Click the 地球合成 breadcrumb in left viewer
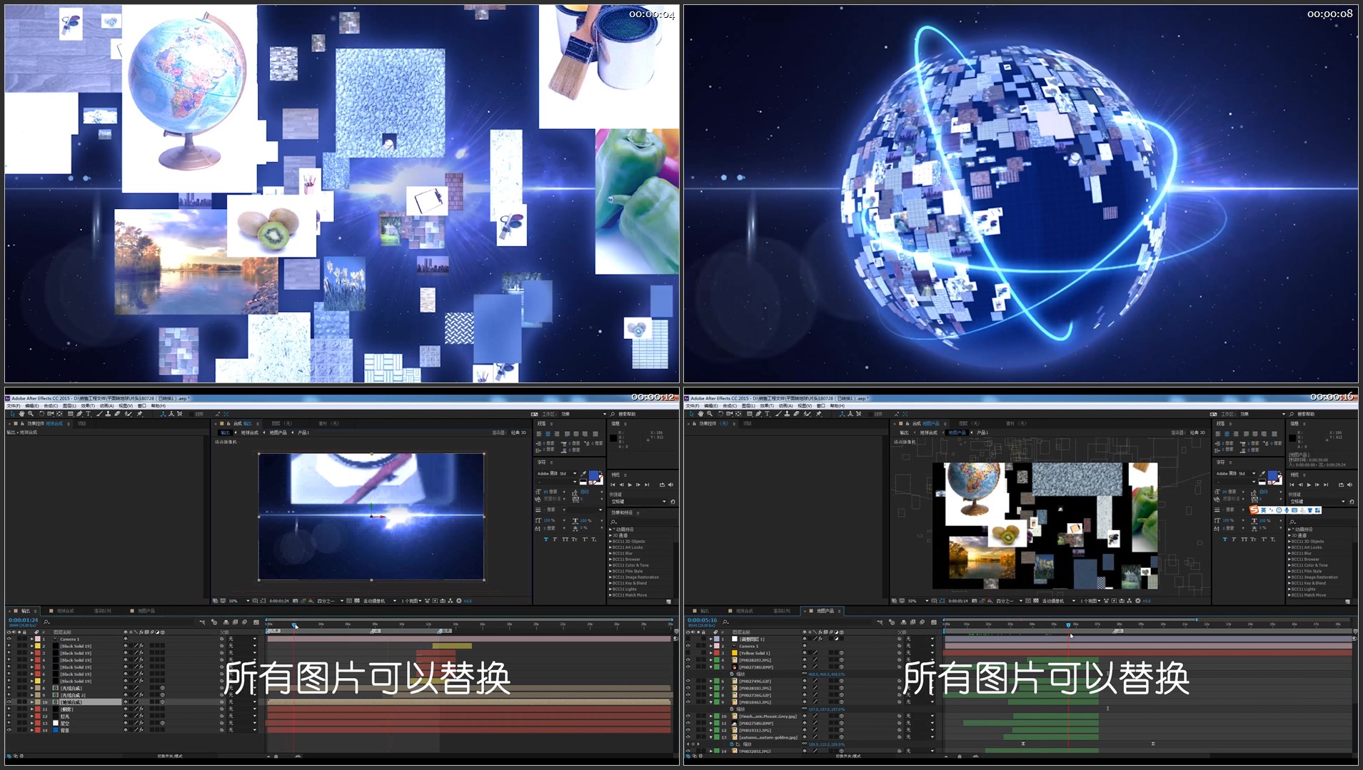 click(249, 432)
